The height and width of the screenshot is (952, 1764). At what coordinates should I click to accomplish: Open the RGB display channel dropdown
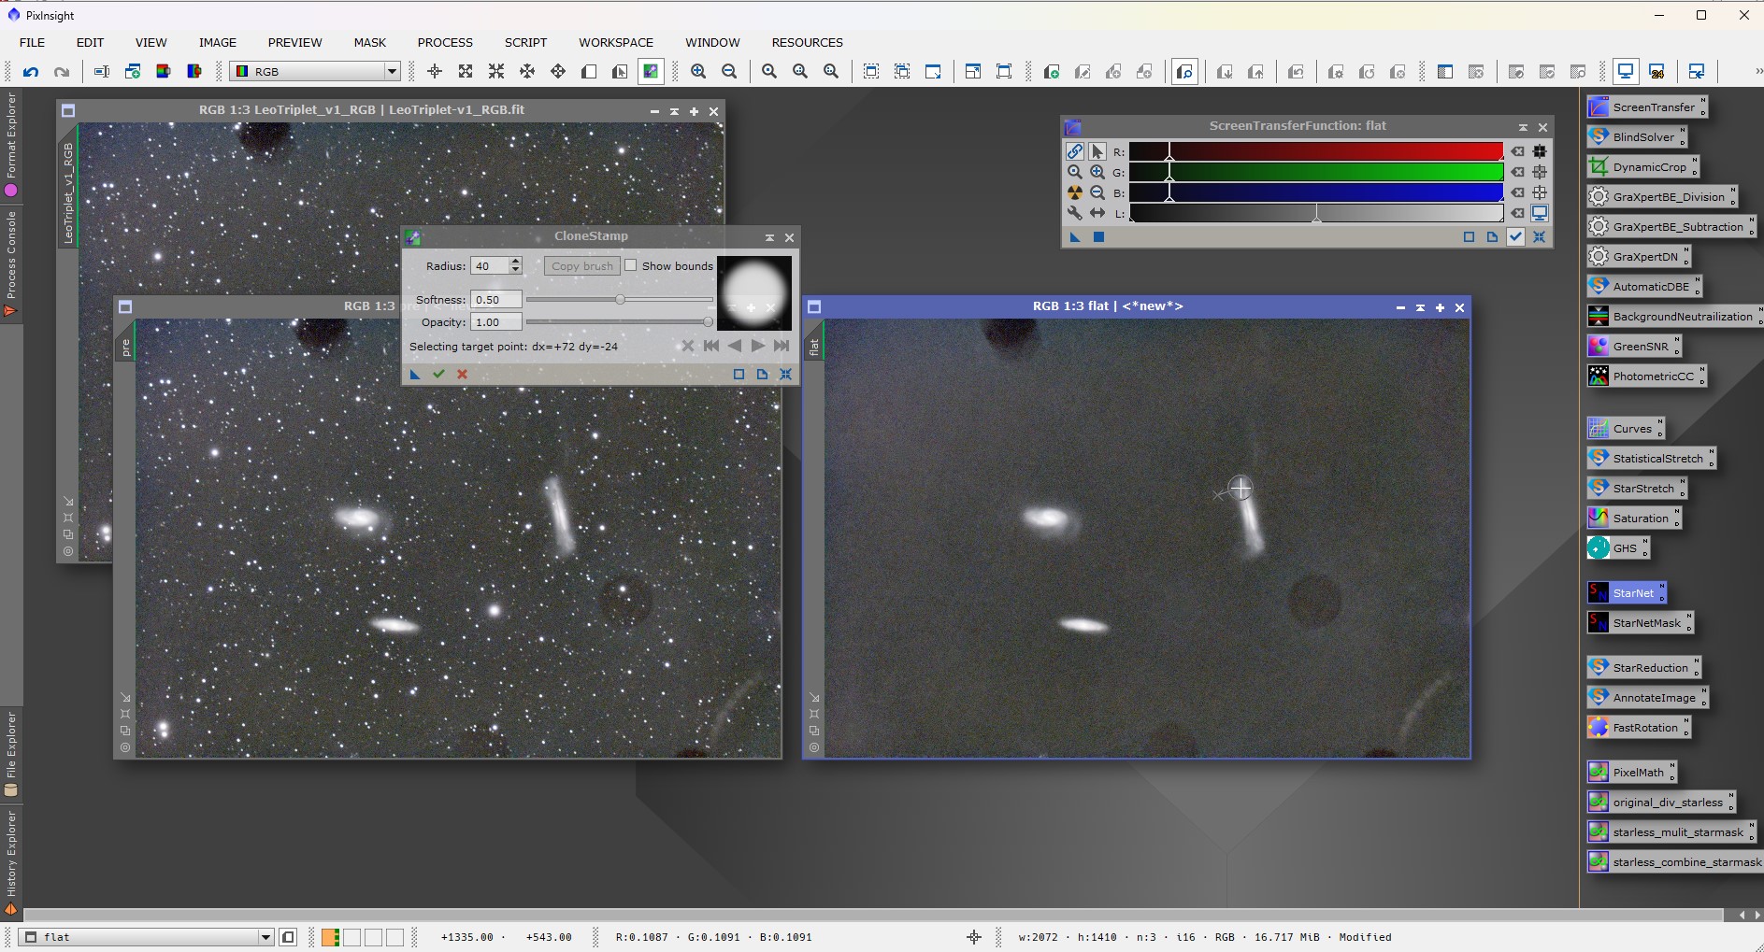coord(316,72)
